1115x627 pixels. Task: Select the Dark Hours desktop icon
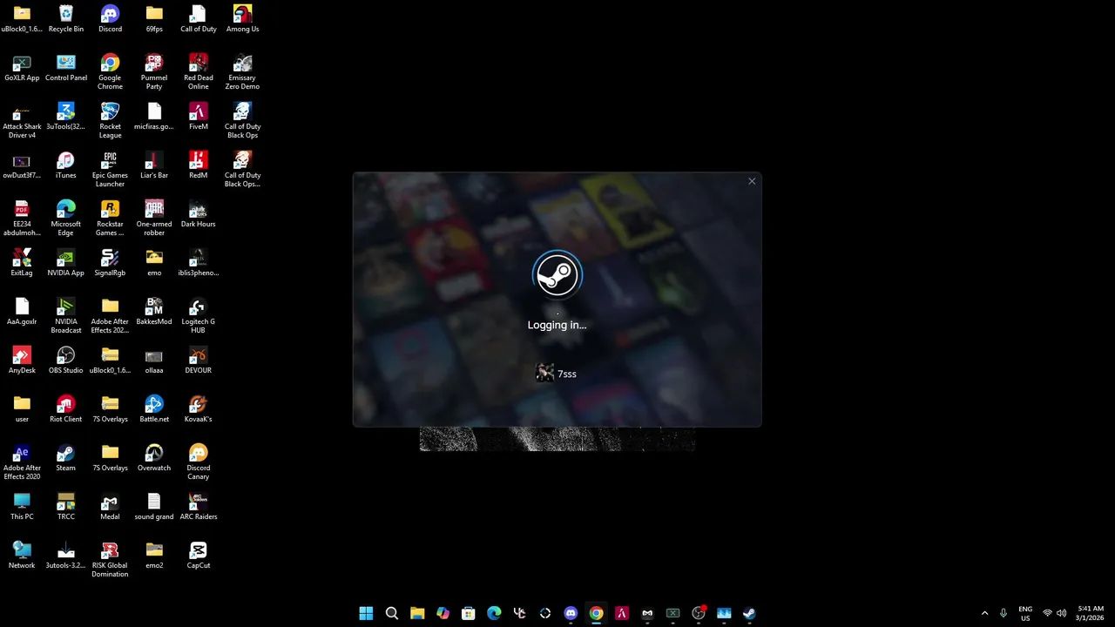pyautogui.click(x=199, y=213)
